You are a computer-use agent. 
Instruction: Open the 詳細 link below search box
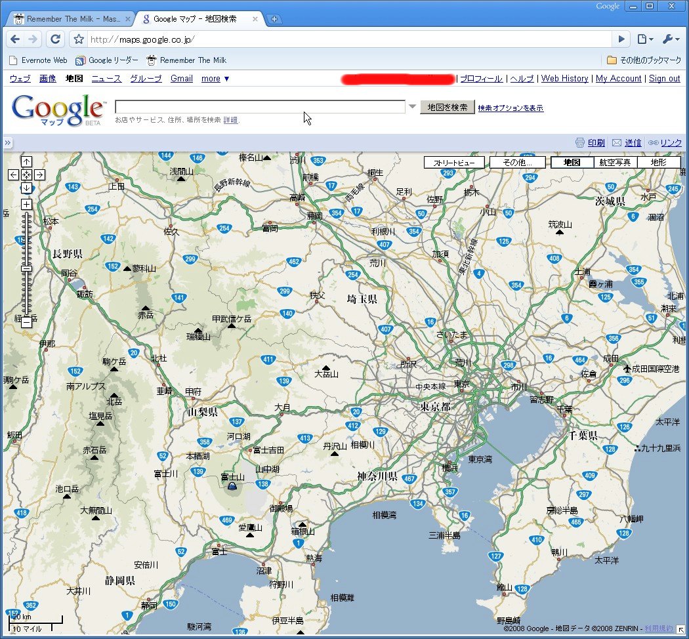coord(230,119)
